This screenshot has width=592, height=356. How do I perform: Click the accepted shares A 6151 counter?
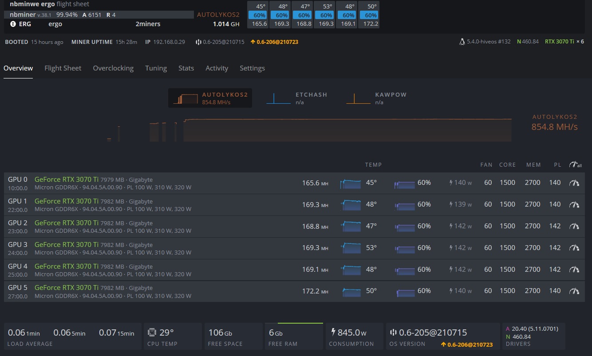pos(92,15)
